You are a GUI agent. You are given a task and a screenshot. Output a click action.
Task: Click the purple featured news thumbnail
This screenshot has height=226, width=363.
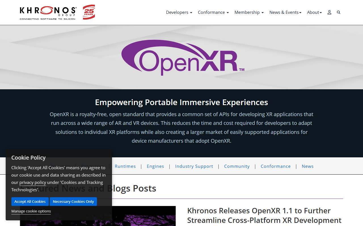point(98,216)
